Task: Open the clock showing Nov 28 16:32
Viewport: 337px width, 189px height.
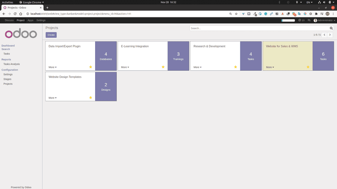Action: pyautogui.click(x=168, y=2)
